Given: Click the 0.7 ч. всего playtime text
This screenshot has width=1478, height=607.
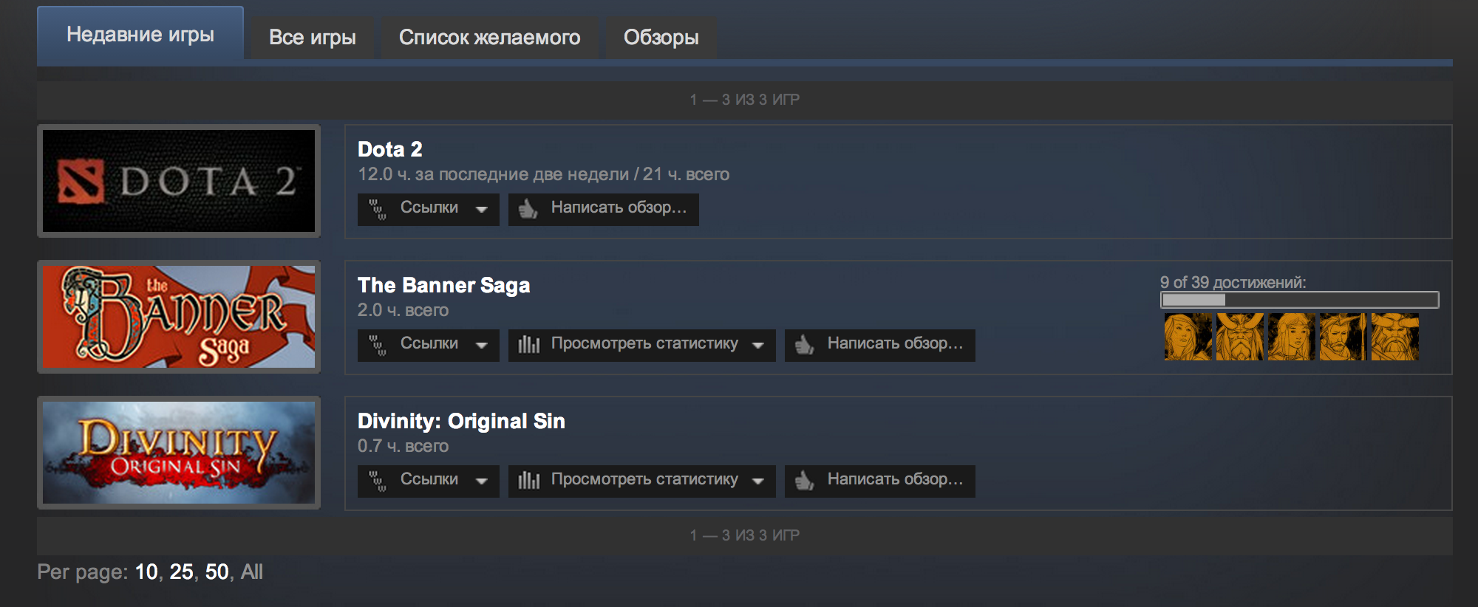Looking at the screenshot, I should pyautogui.click(x=403, y=446).
